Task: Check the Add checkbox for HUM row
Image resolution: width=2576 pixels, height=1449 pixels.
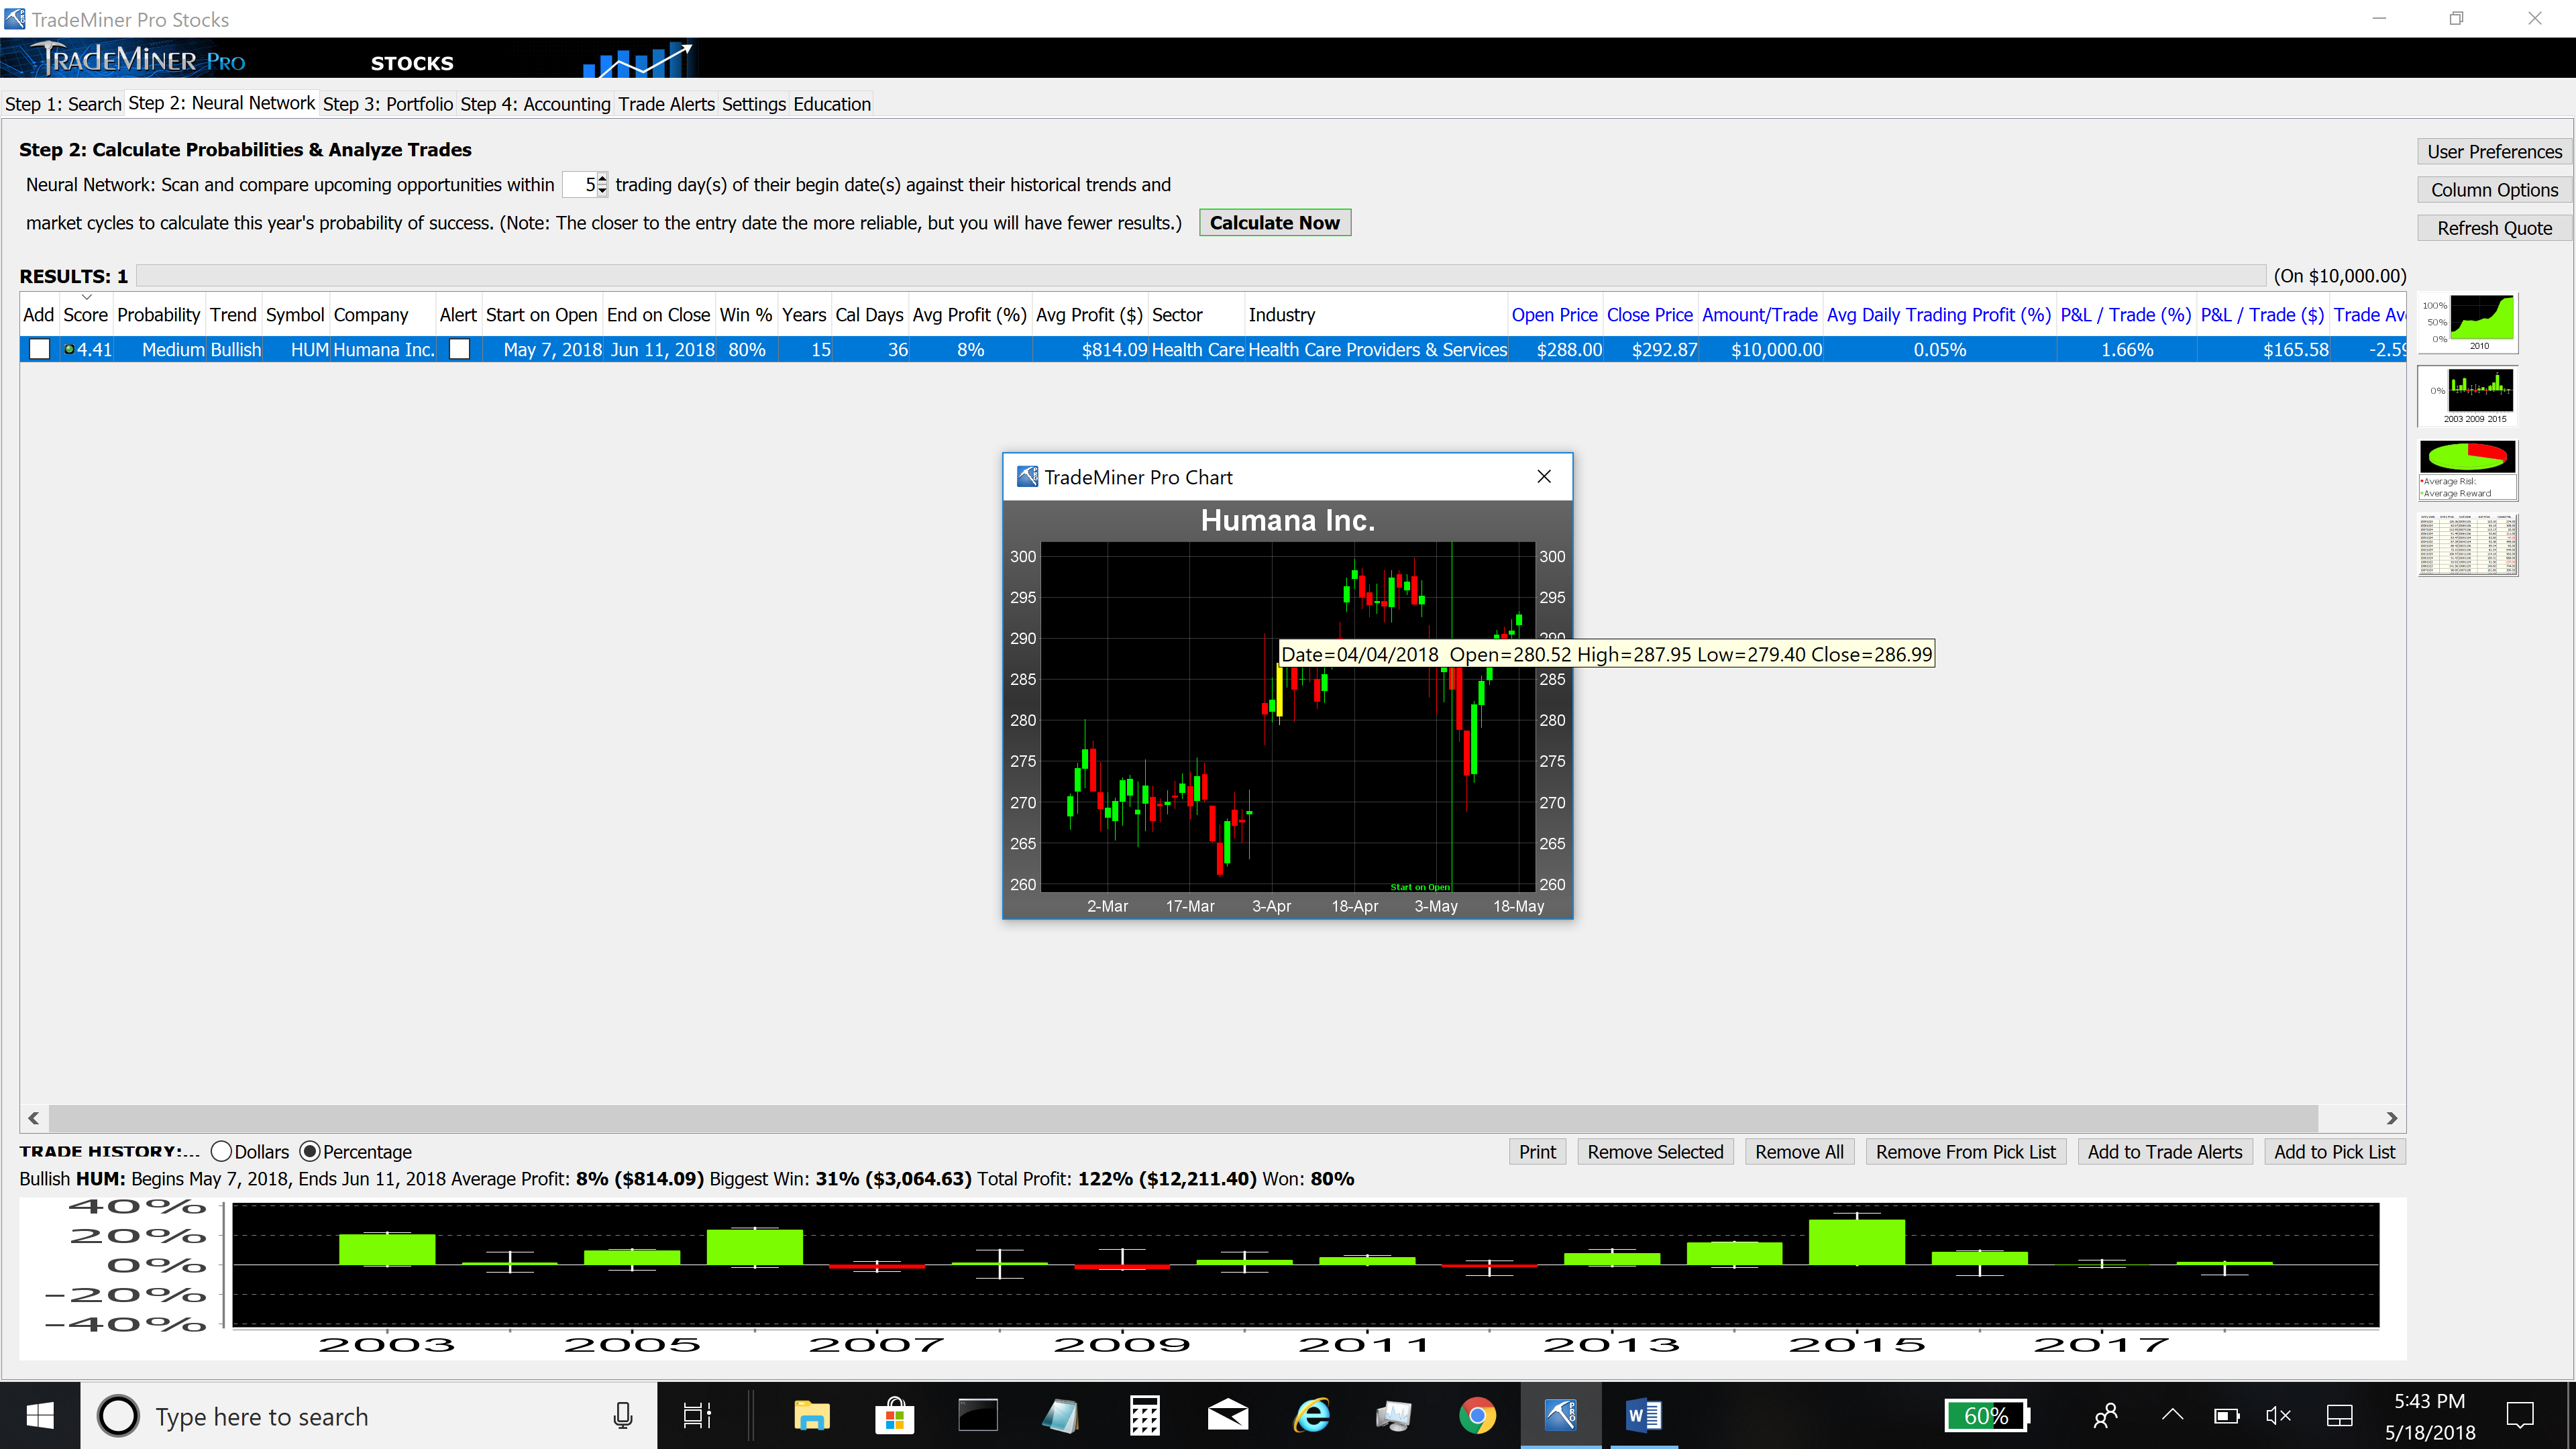Action: pos(39,350)
